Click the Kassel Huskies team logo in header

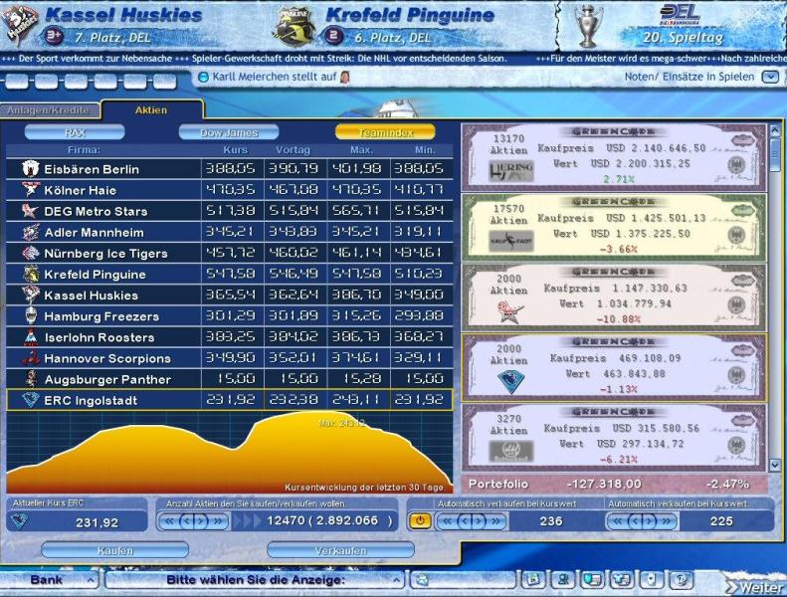(x=21, y=26)
